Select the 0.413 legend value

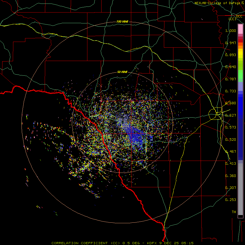coord(231,164)
